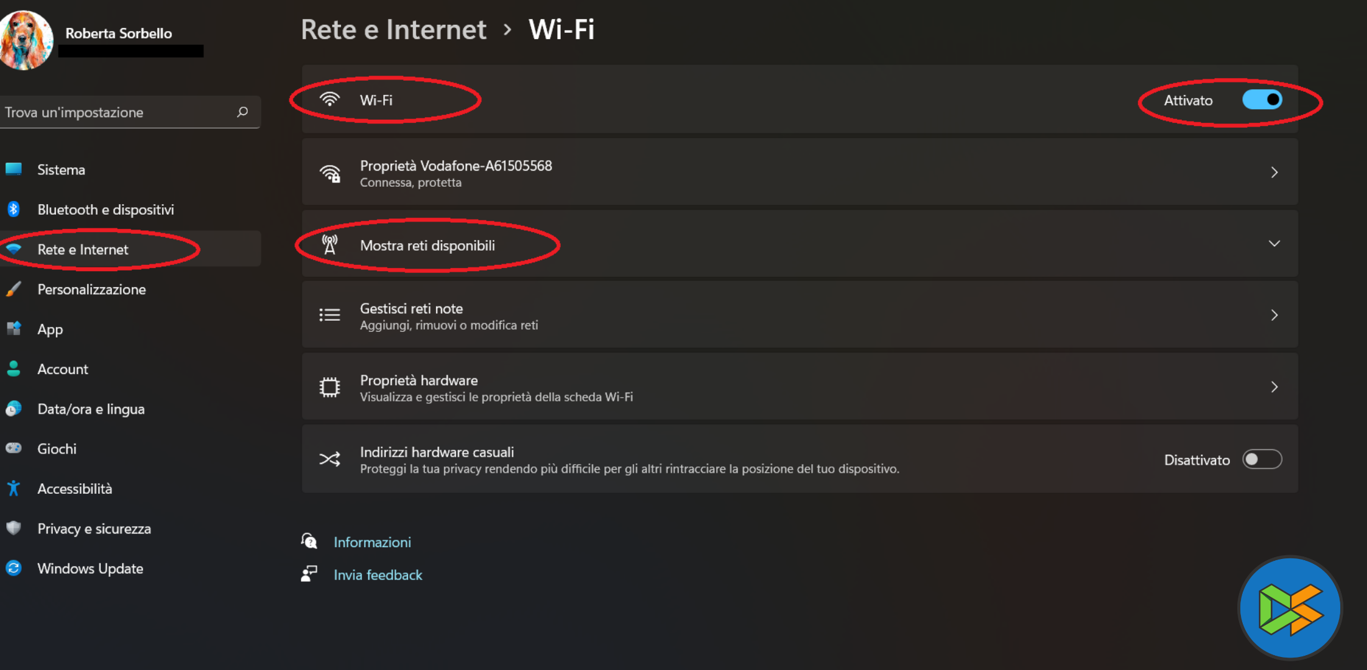The image size is (1367, 670).
Task: Open the Sistema settings section
Action: (61, 170)
